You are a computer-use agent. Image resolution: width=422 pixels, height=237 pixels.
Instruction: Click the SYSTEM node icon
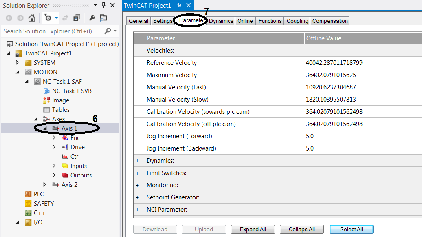[28, 63]
